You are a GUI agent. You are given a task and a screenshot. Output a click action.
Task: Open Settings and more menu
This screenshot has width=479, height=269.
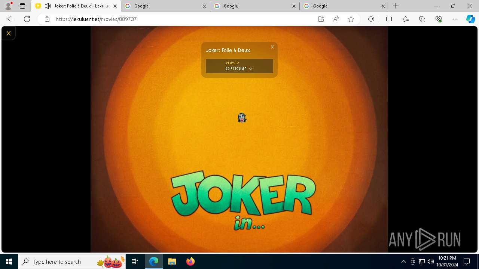point(455,19)
